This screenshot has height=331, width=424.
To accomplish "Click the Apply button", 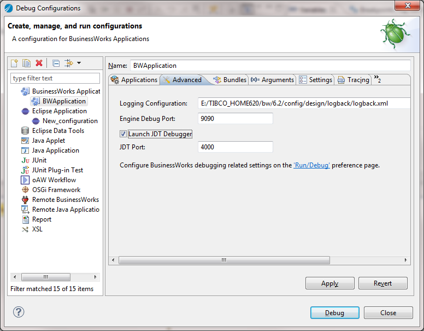I will pyautogui.click(x=330, y=283).
